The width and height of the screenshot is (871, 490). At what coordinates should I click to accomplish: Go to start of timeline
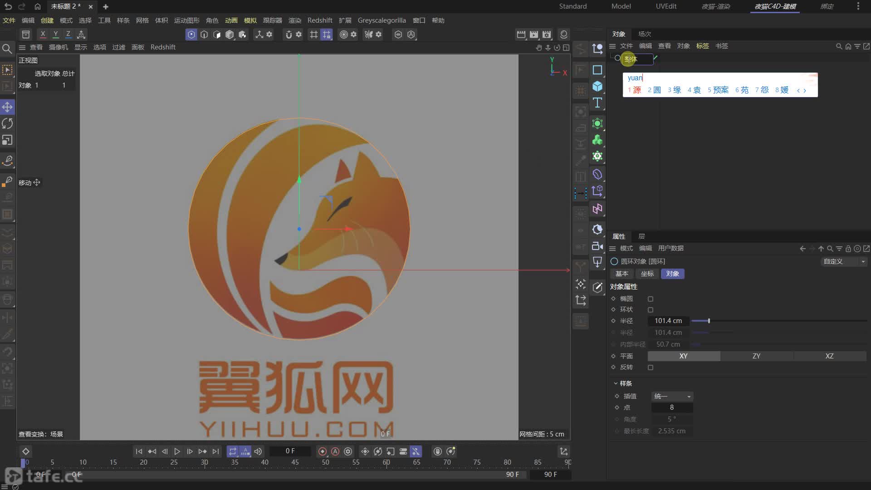[139, 451]
